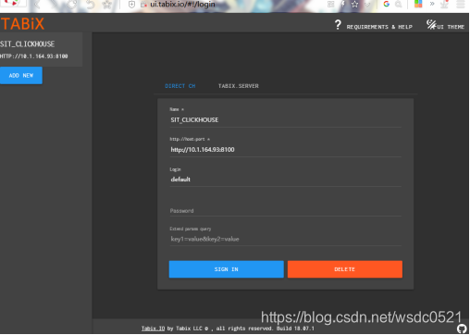Select the SIT_CLICKHOUSE saved connection
This screenshot has width=470, height=335.
41,49
